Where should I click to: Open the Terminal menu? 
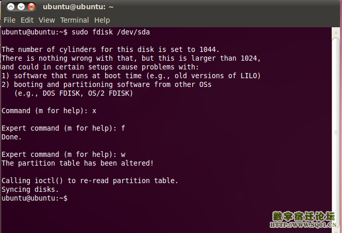[x=75, y=20]
